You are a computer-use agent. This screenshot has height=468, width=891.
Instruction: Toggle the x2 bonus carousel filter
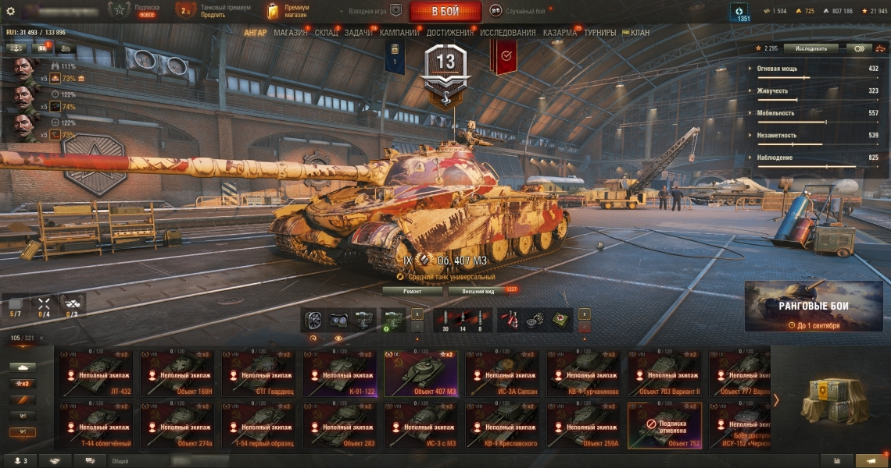pyautogui.click(x=23, y=384)
